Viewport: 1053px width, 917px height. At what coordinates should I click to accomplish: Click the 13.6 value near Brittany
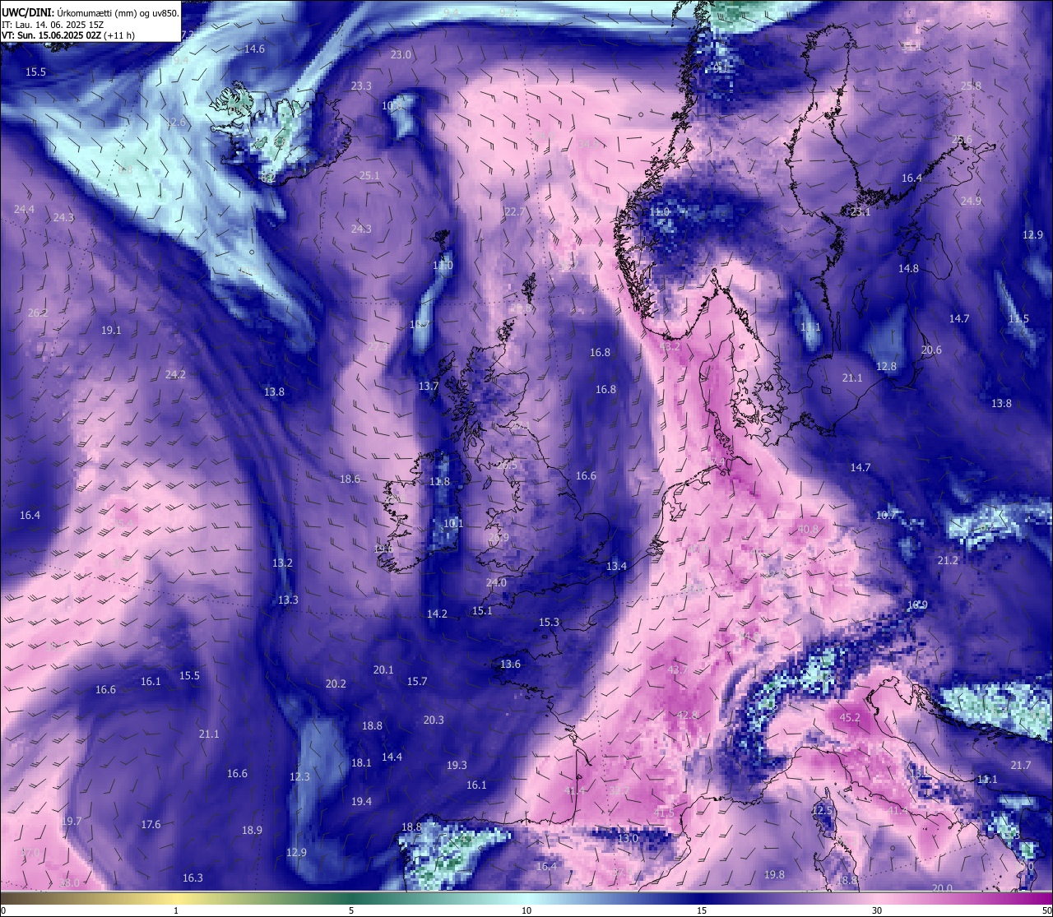tap(510, 665)
